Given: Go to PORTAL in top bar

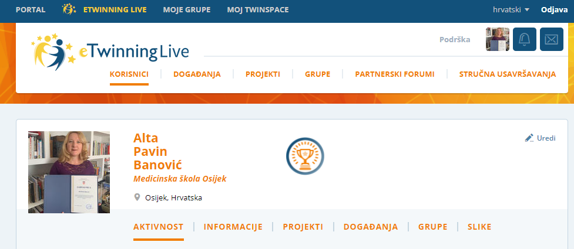Looking at the screenshot, I should [x=31, y=10].
